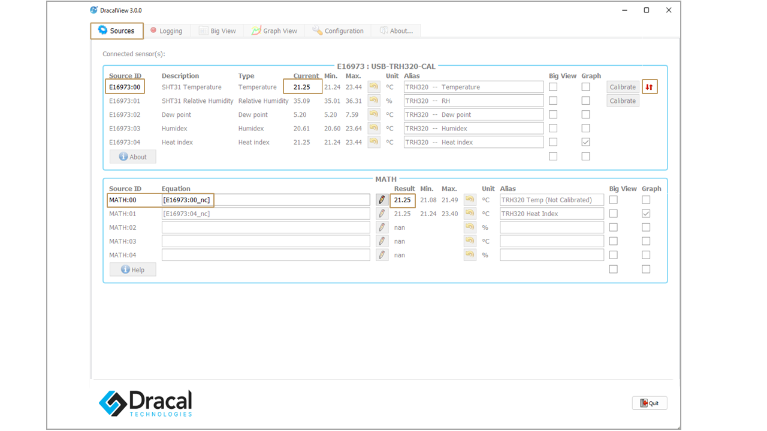Click alias field TRH320 -- Temperature
Screen dimensions: 767x431
pos(473,87)
